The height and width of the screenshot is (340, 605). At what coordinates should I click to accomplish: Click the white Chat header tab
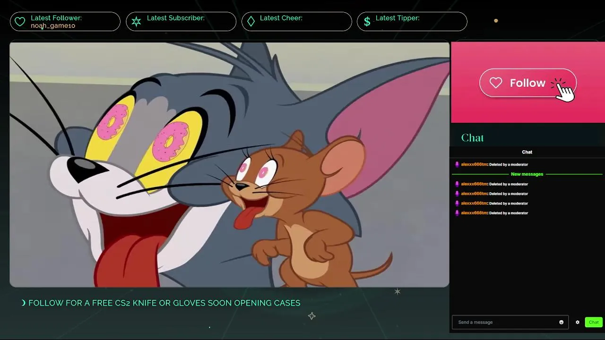pos(527,152)
